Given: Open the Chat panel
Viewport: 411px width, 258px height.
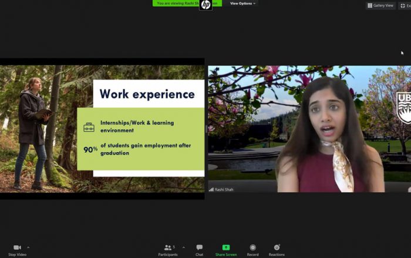Looking at the screenshot, I should click(200, 247).
